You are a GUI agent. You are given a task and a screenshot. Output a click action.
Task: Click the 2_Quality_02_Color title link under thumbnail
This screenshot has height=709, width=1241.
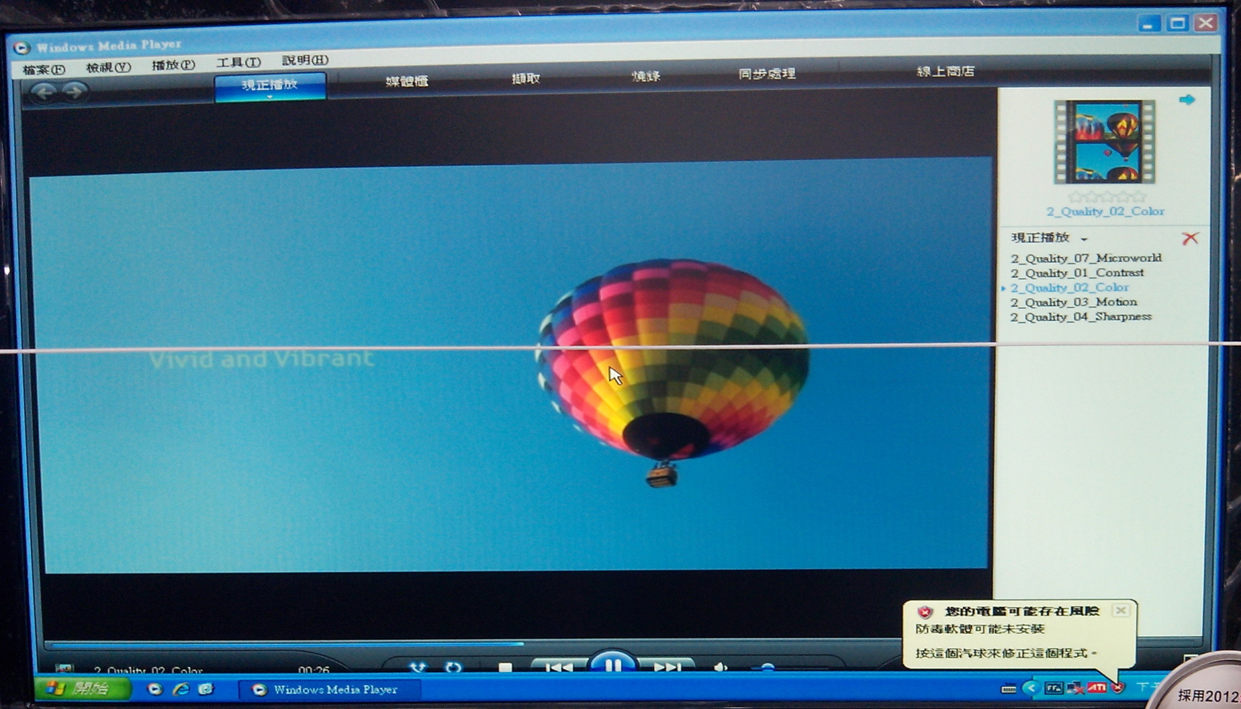click(1105, 211)
